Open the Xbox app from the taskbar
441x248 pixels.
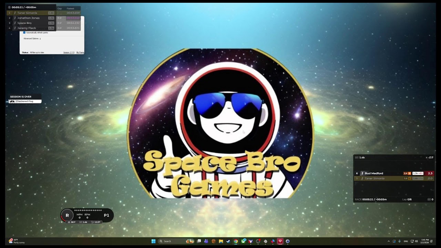(243, 241)
